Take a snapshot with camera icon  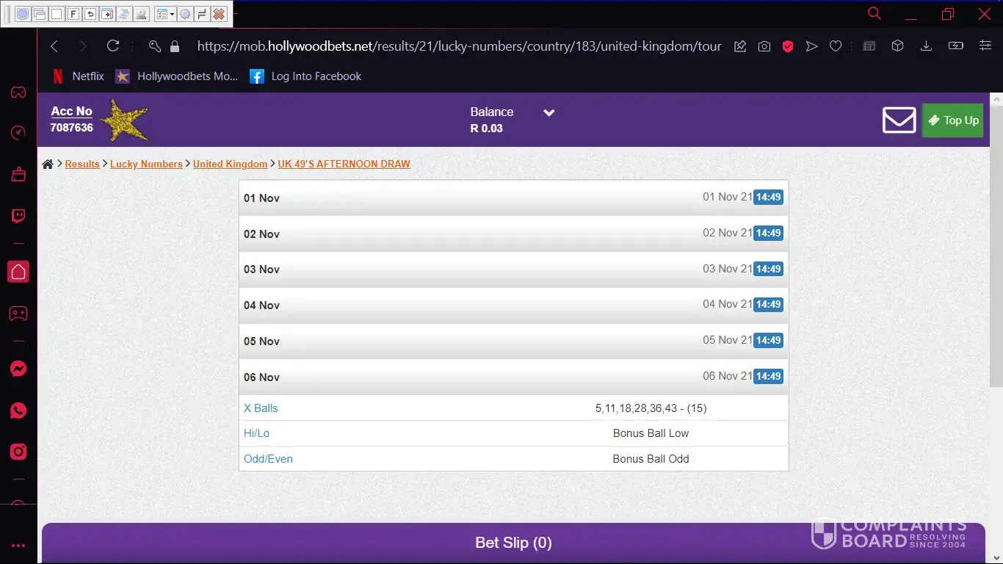[764, 46]
